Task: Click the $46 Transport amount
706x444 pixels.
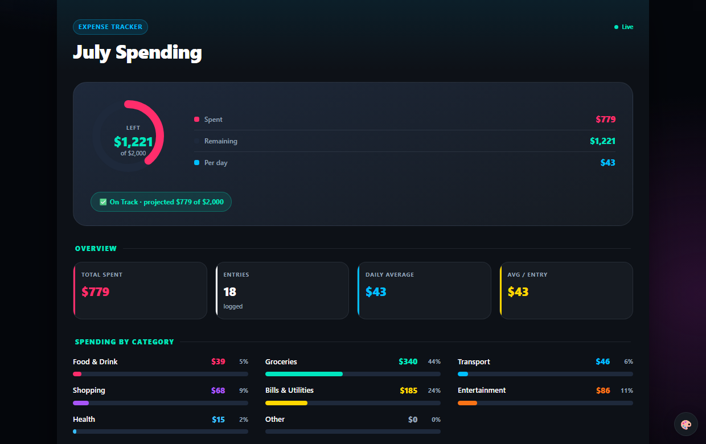Action: [x=603, y=362]
